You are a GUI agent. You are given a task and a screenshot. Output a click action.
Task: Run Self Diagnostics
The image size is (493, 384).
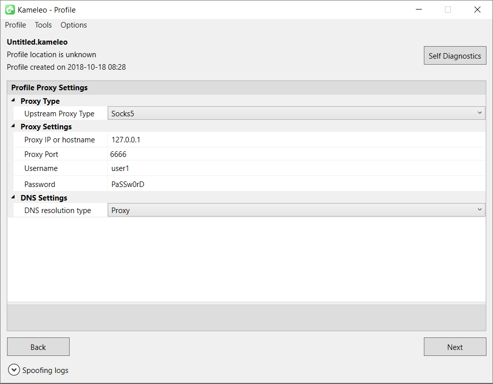pyautogui.click(x=454, y=56)
